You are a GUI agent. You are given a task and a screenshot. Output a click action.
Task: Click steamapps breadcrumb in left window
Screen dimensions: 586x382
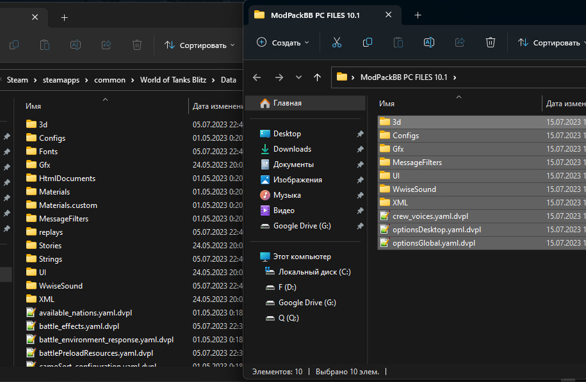pos(61,80)
